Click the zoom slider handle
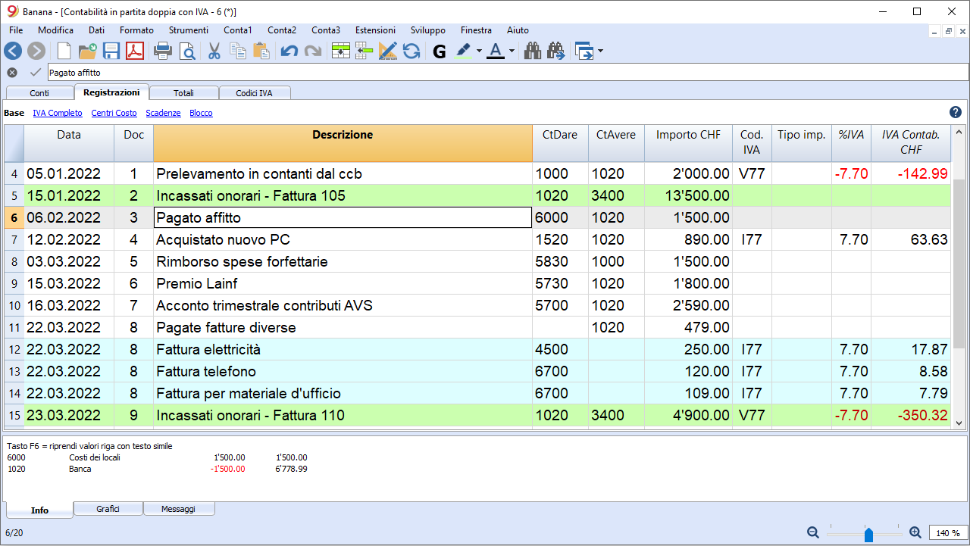 tap(868, 534)
